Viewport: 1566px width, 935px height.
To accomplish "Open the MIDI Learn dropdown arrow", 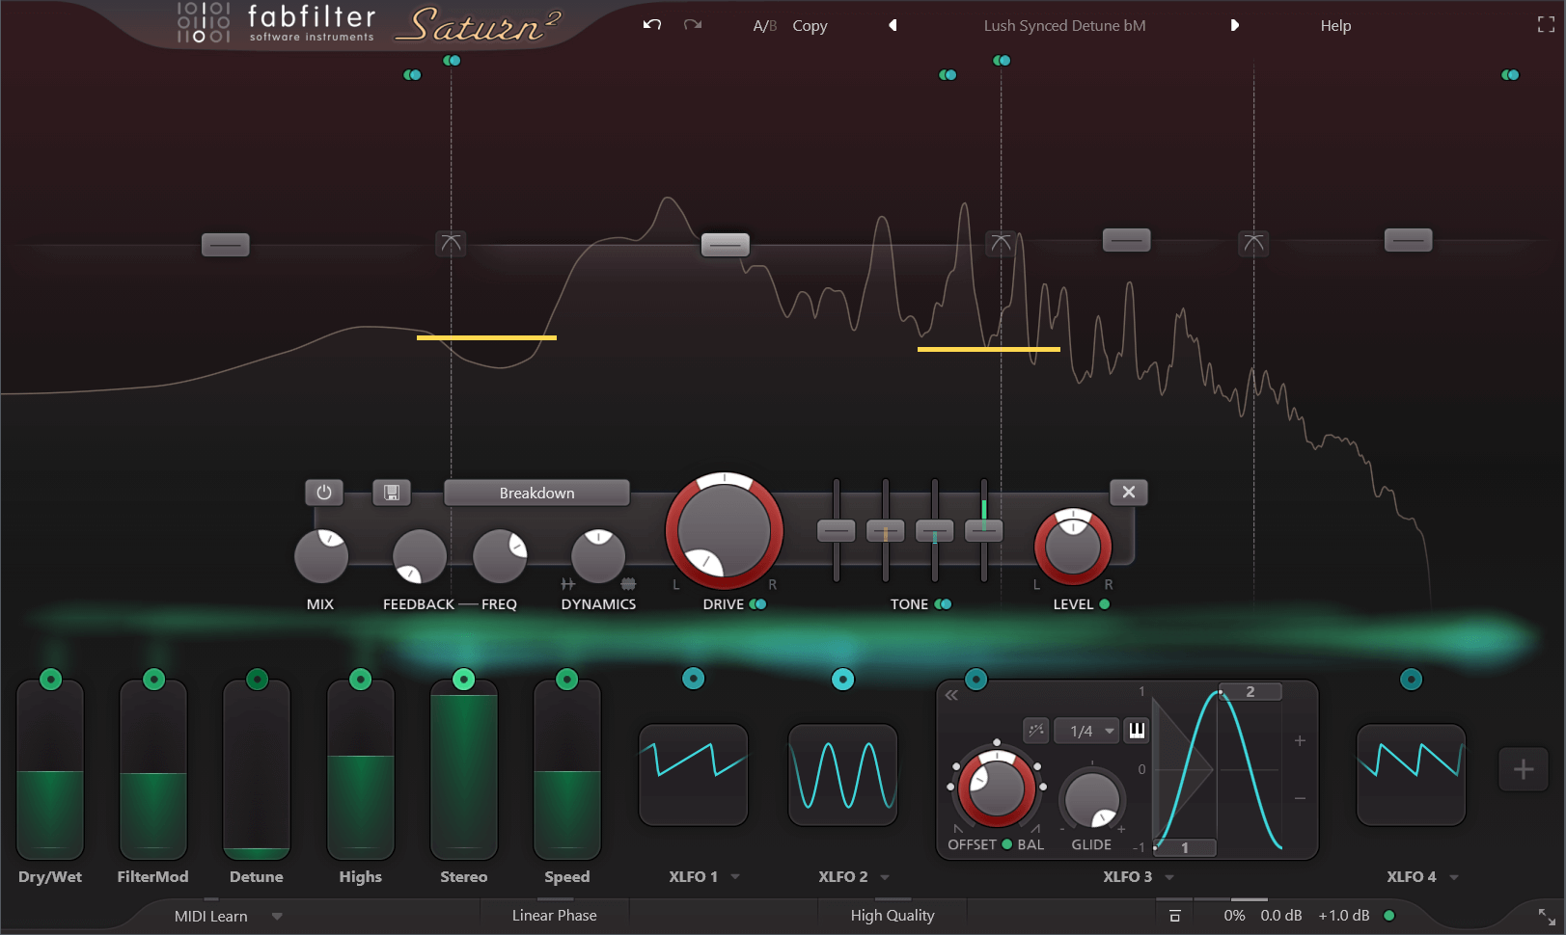I will point(277,916).
